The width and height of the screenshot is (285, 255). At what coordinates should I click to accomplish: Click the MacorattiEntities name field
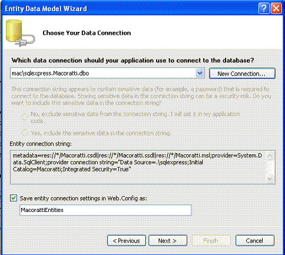tap(105, 210)
